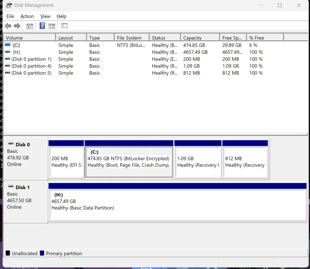The width and height of the screenshot is (310, 269).
Task: Click the Forward arrow toolbar icon
Action: [17, 26]
